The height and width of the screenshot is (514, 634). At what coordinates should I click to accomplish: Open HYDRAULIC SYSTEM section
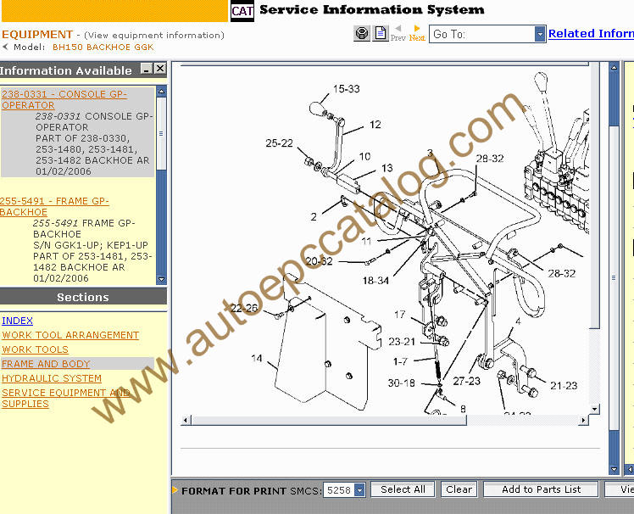[x=52, y=378]
